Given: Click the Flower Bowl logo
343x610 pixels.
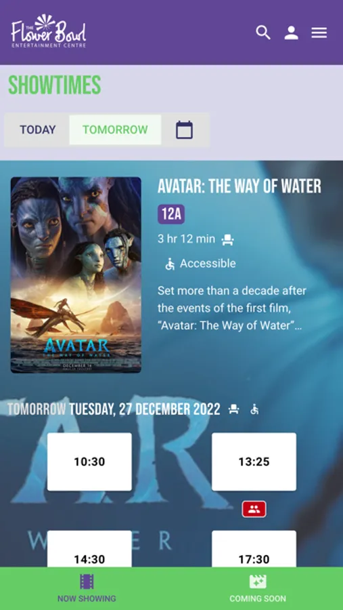Looking at the screenshot, I should 49,31.
